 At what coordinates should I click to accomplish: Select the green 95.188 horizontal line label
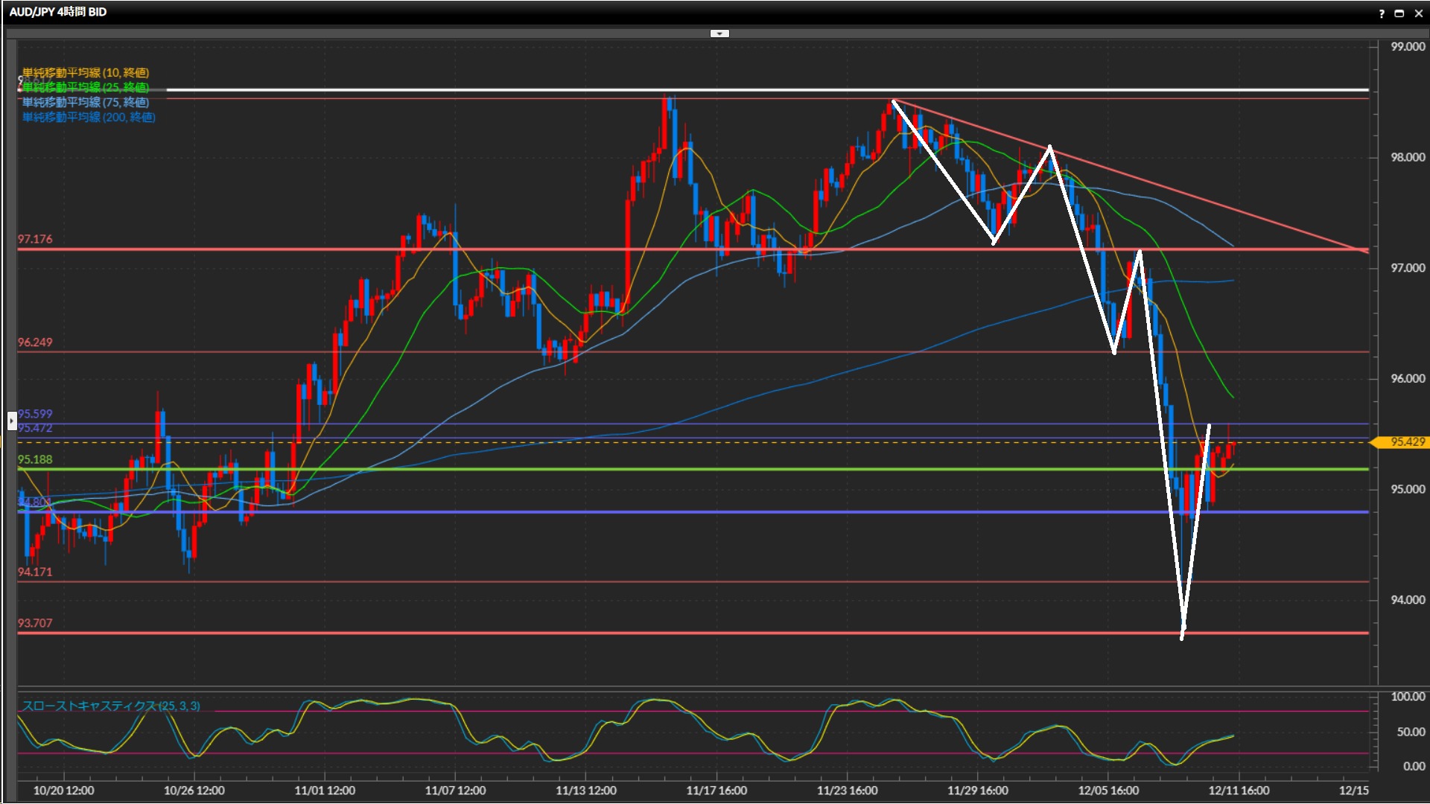35,459
